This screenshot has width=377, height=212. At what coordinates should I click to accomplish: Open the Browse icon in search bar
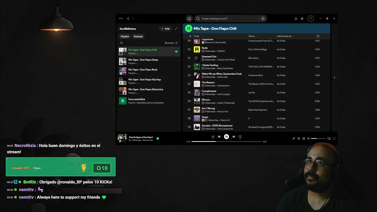coord(263,19)
